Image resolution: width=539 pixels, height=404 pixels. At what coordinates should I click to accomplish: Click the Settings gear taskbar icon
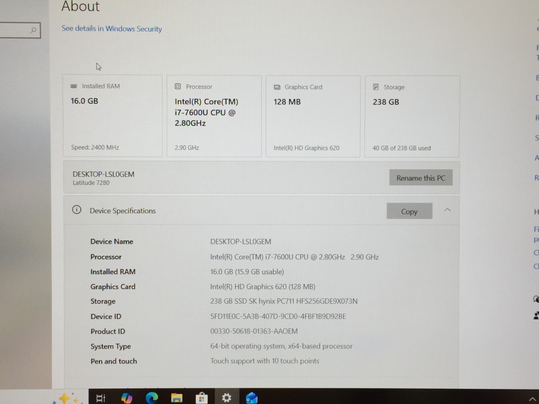tap(227, 398)
